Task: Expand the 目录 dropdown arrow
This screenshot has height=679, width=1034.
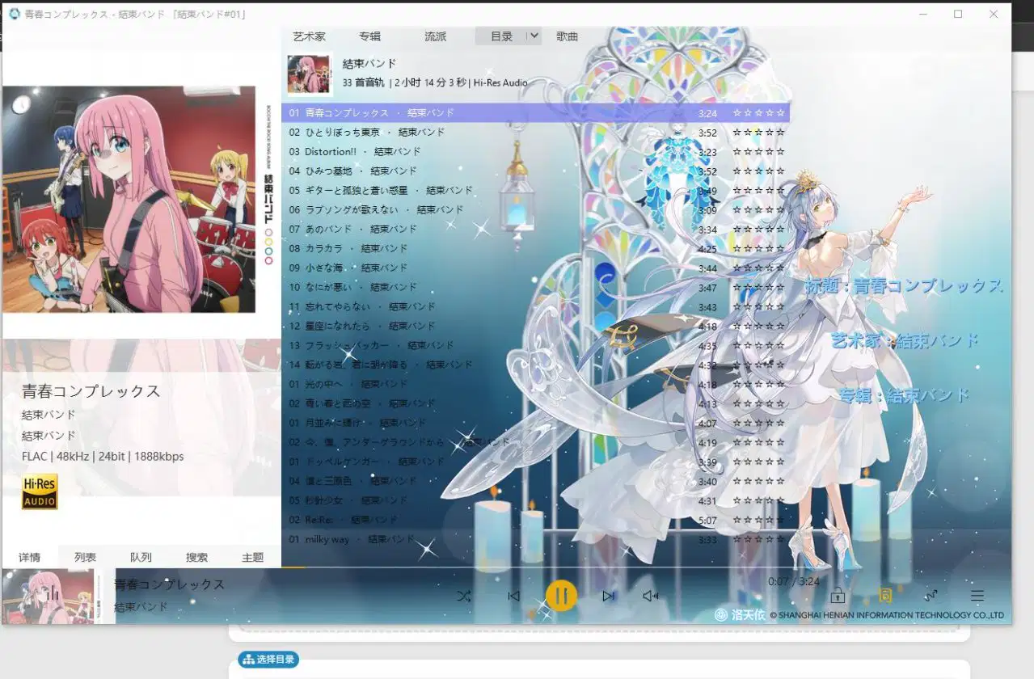Action: coord(533,36)
